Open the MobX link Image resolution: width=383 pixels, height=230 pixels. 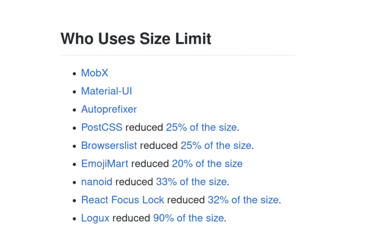95,73
